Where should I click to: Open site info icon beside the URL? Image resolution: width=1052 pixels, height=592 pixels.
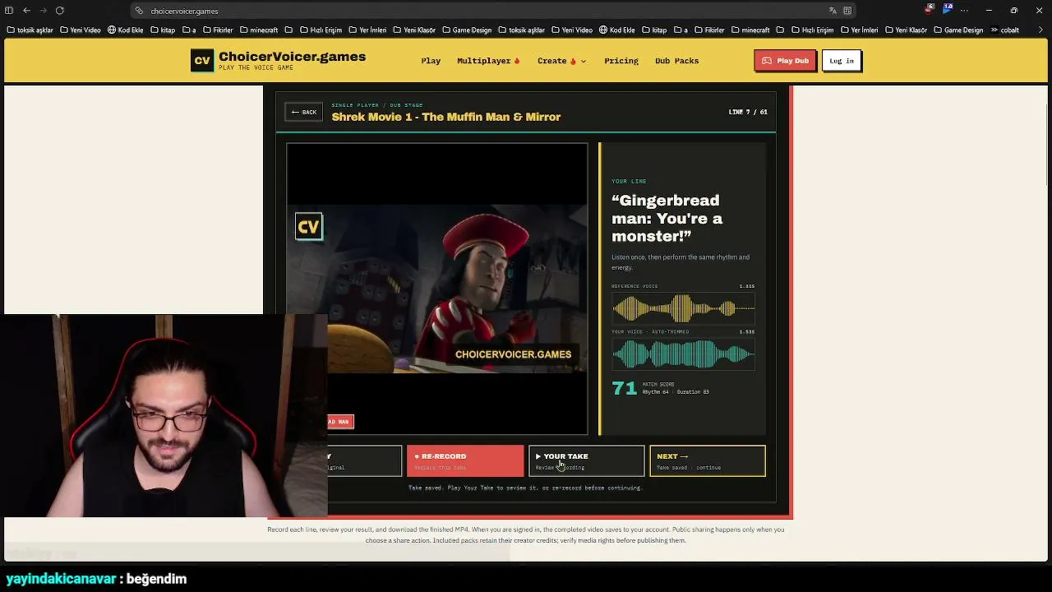[139, 11]
